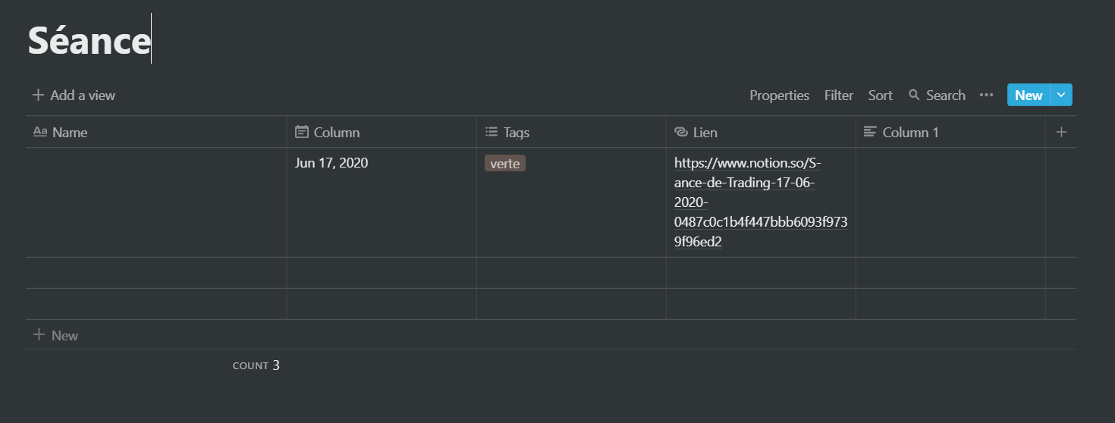Viewport: 1115px width, 423px height.
Task: Open the Sort menu
Action: (880, 95)
